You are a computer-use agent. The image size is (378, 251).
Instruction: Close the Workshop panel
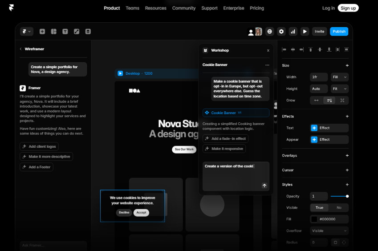click(268, 50)
